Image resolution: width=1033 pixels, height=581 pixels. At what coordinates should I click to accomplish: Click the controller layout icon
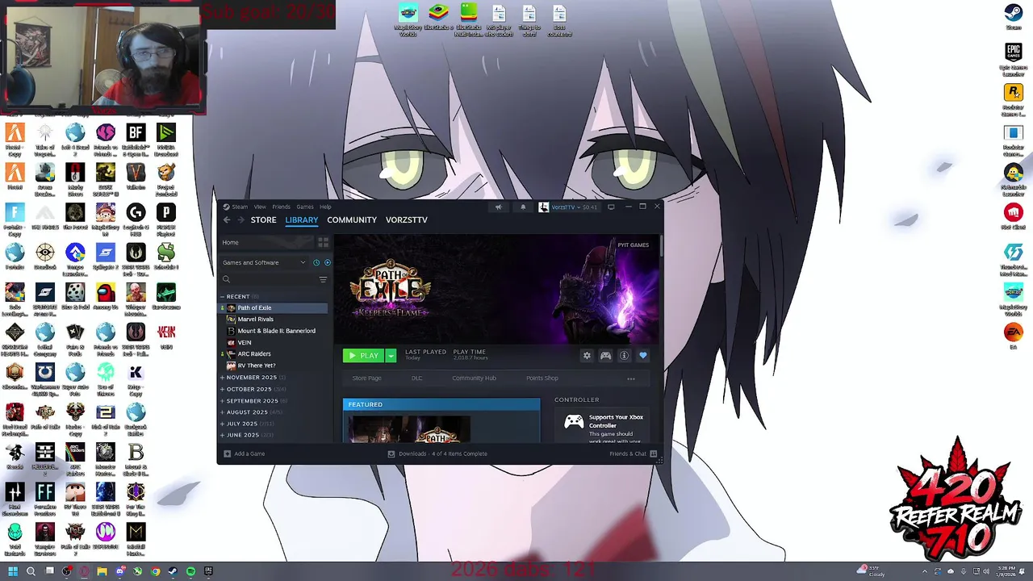coord(605,356)
